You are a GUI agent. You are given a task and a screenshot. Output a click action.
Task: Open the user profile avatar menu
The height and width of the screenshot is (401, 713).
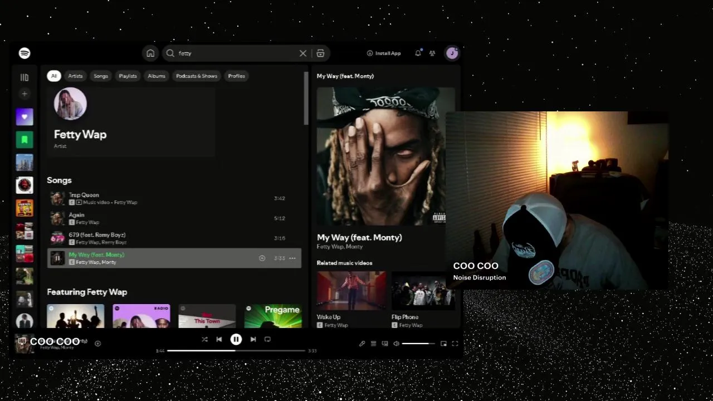pyautogui.click(x=452, y=53)
